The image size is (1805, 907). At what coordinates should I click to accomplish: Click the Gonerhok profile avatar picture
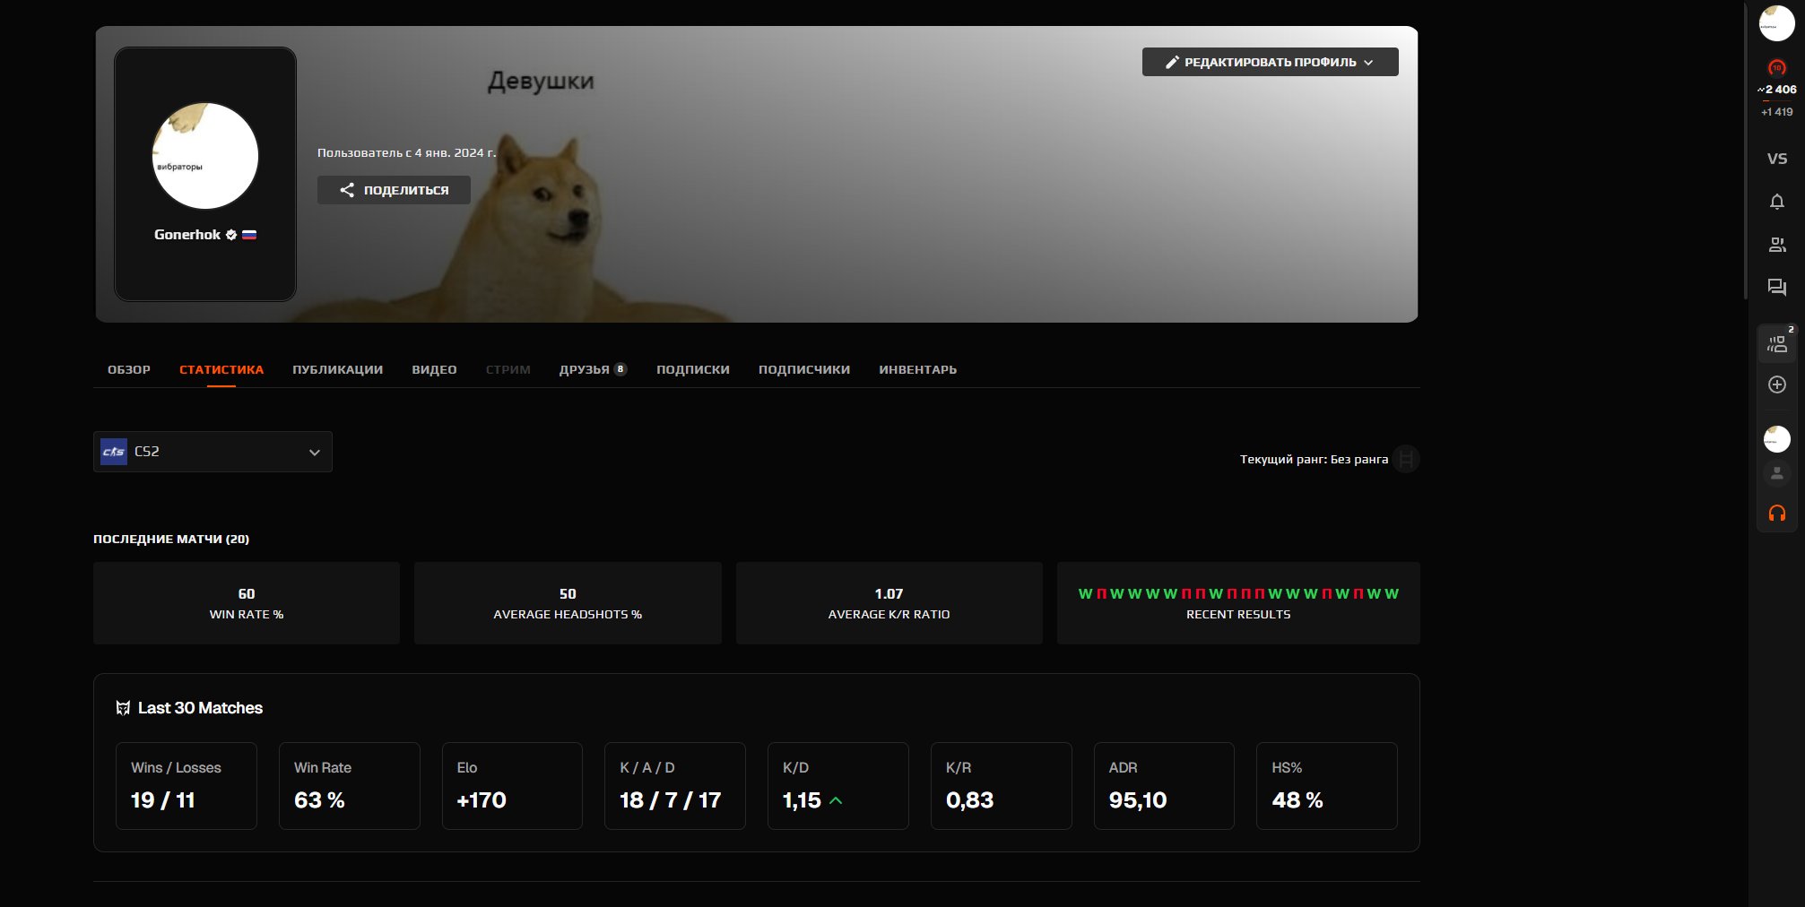[205, 156]
